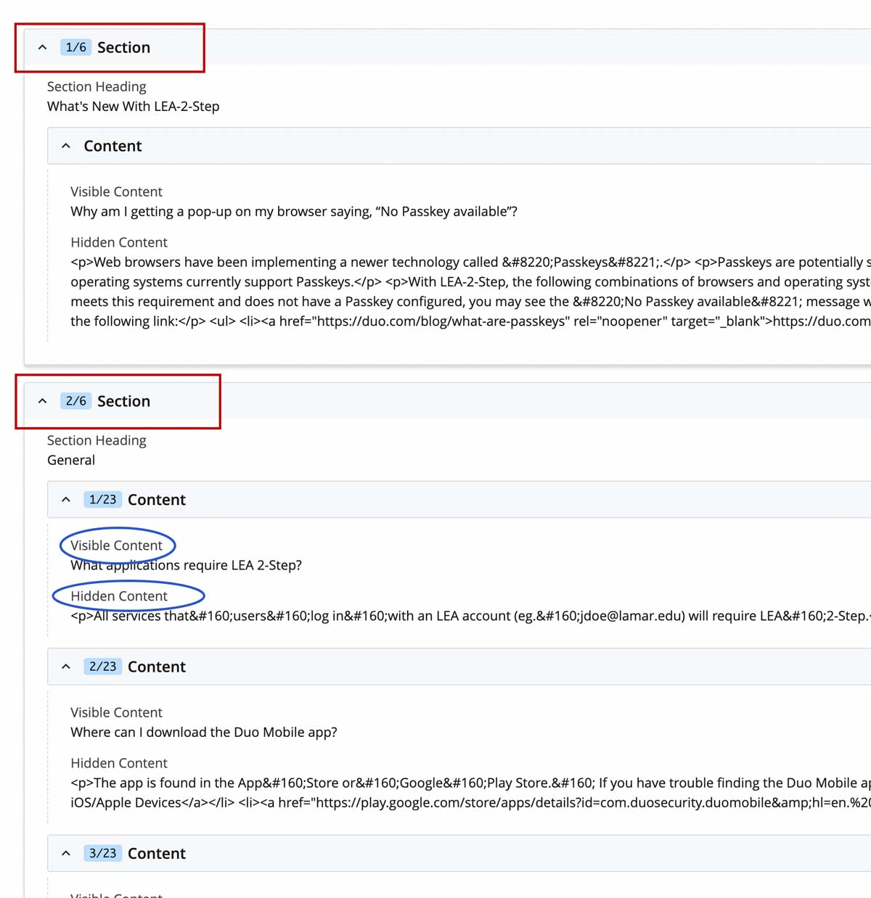This screenshot has height=898, width=871.
Task: Select the heading text What's New With LEA-2-Step
Action: tap(133, 107)
